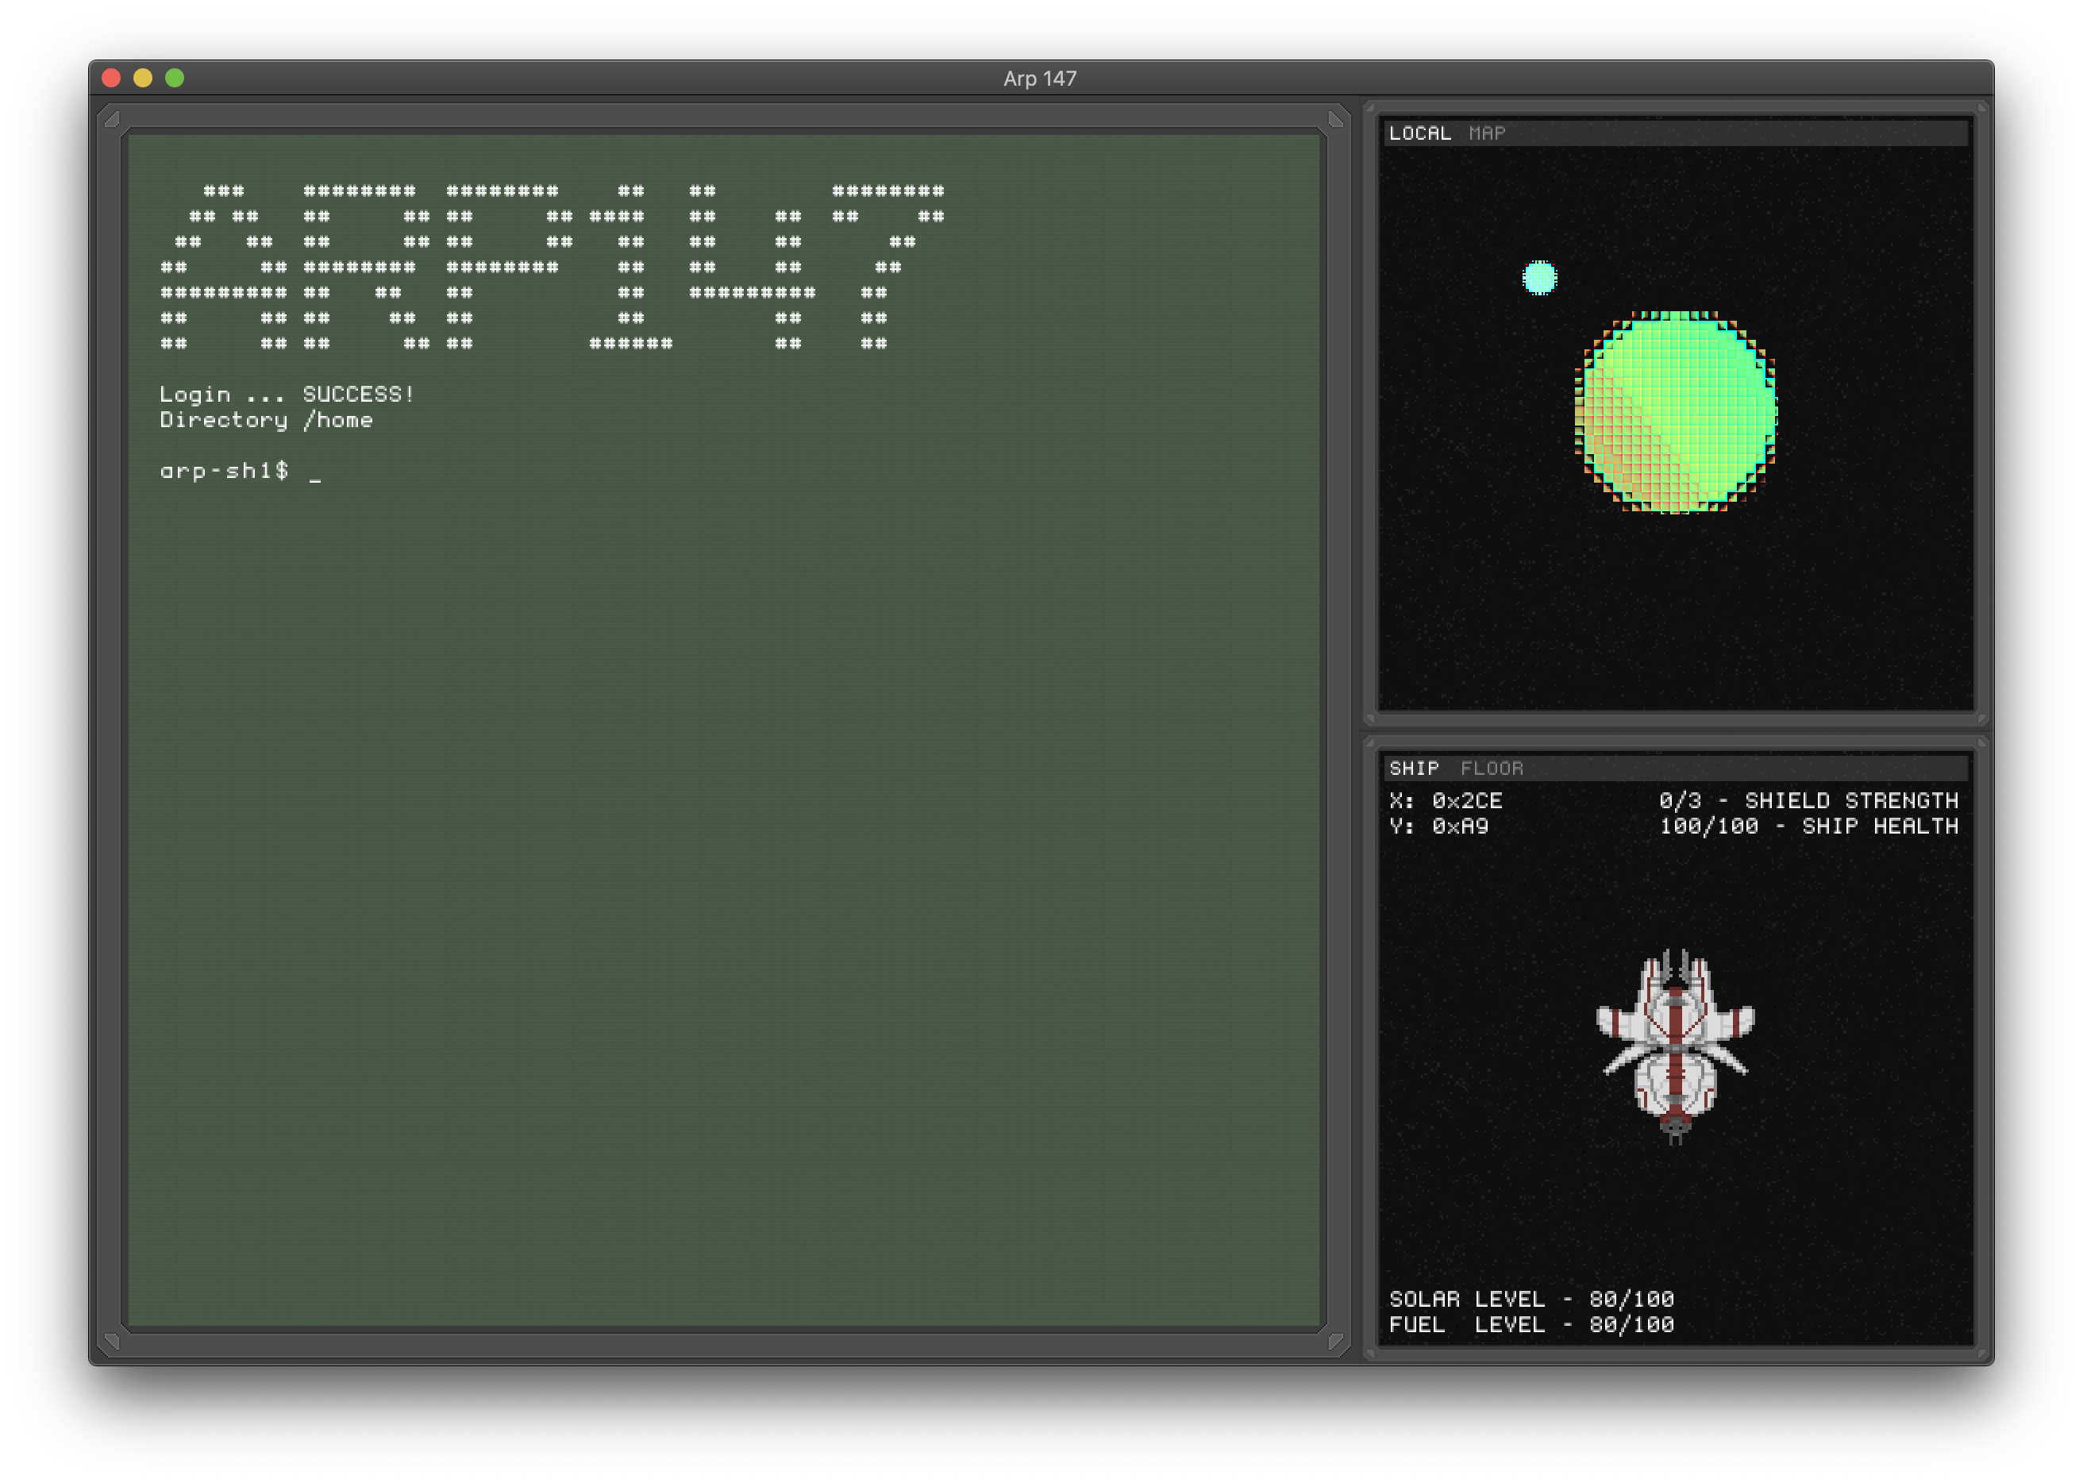Click the terminal frame's top-left corner bracket
The image size is (2083, 1483).
tap(112, 119)
